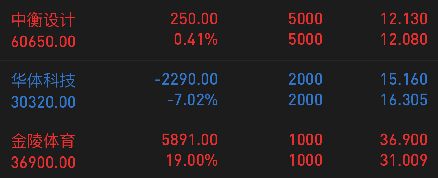Click market value 30320.00
438x178 pixels.
pyautogui.click(x=43, y=102)
